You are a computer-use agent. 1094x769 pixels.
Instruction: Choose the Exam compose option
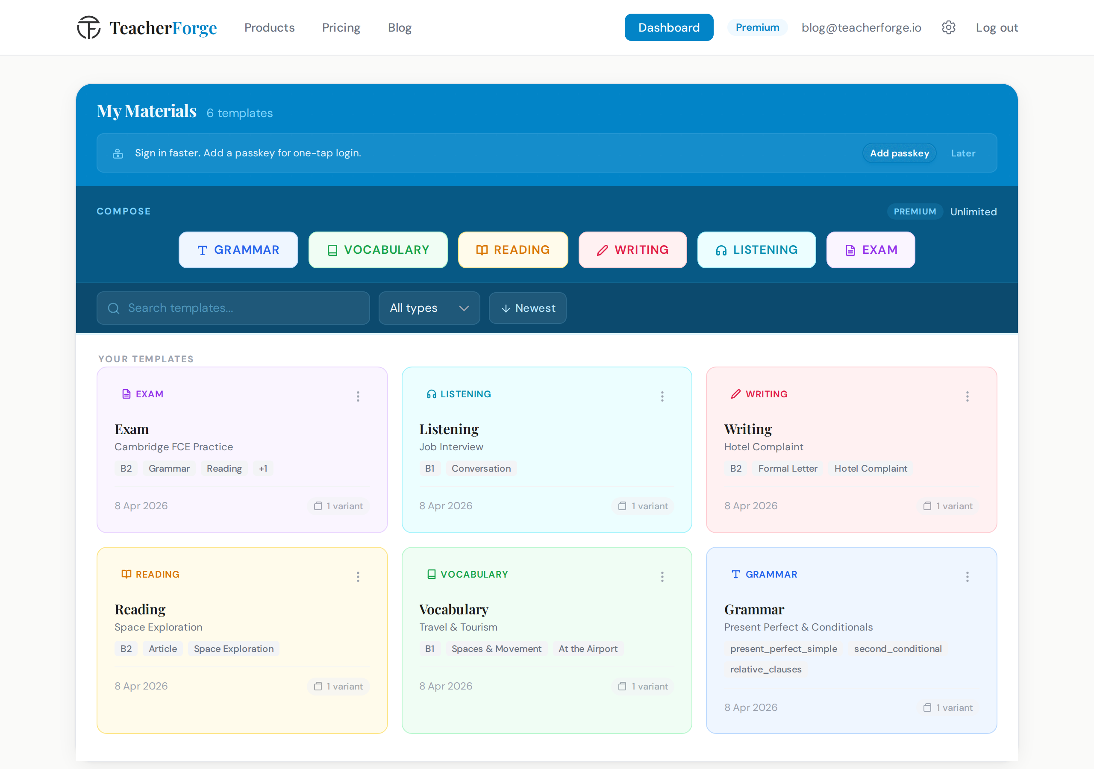click(x=870, y=249)
